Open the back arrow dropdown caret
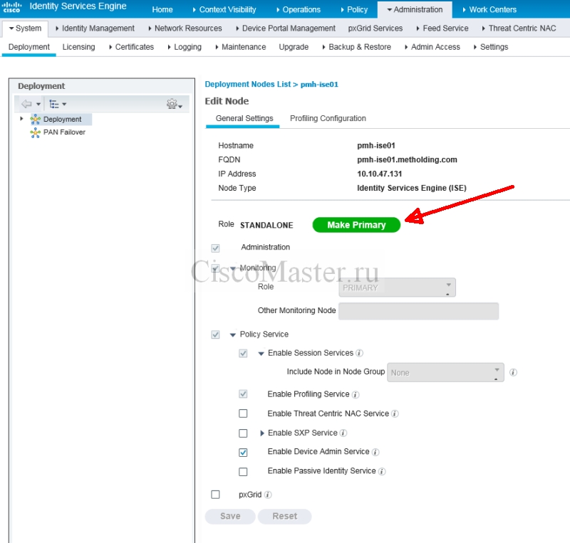The width and height of the screenshot is (570, 543). pyautogui.click(x=38, y=104)
